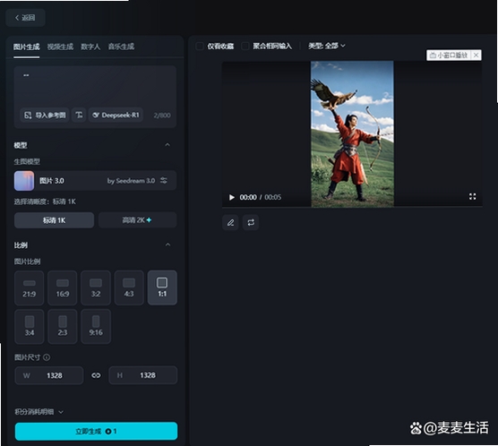The image size is (498, 446).
Task: Click the text style T icon
Action: coord(79,115)
